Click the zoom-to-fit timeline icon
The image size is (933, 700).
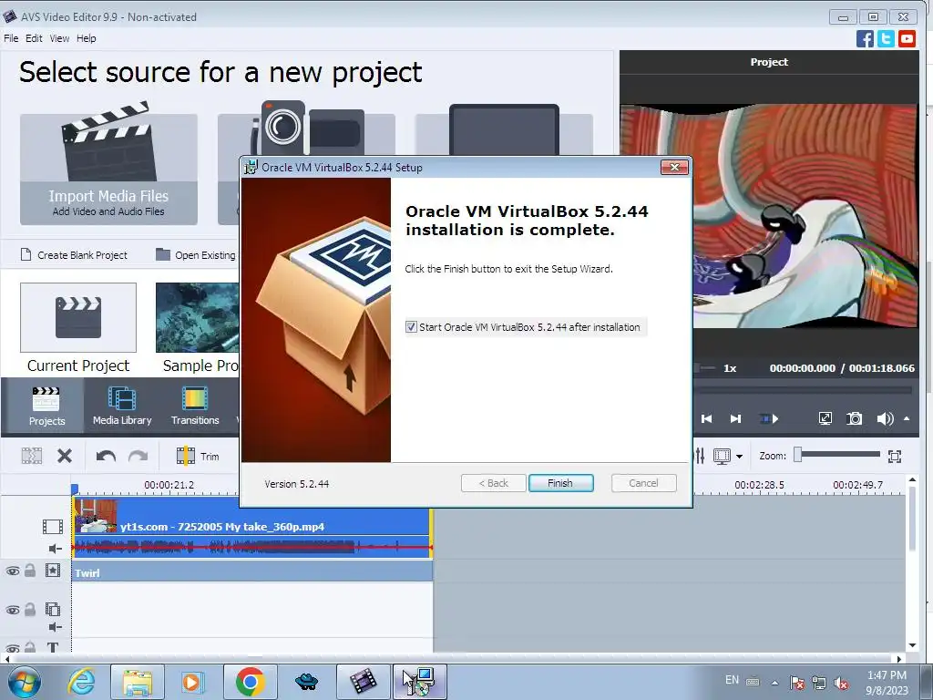895,456
